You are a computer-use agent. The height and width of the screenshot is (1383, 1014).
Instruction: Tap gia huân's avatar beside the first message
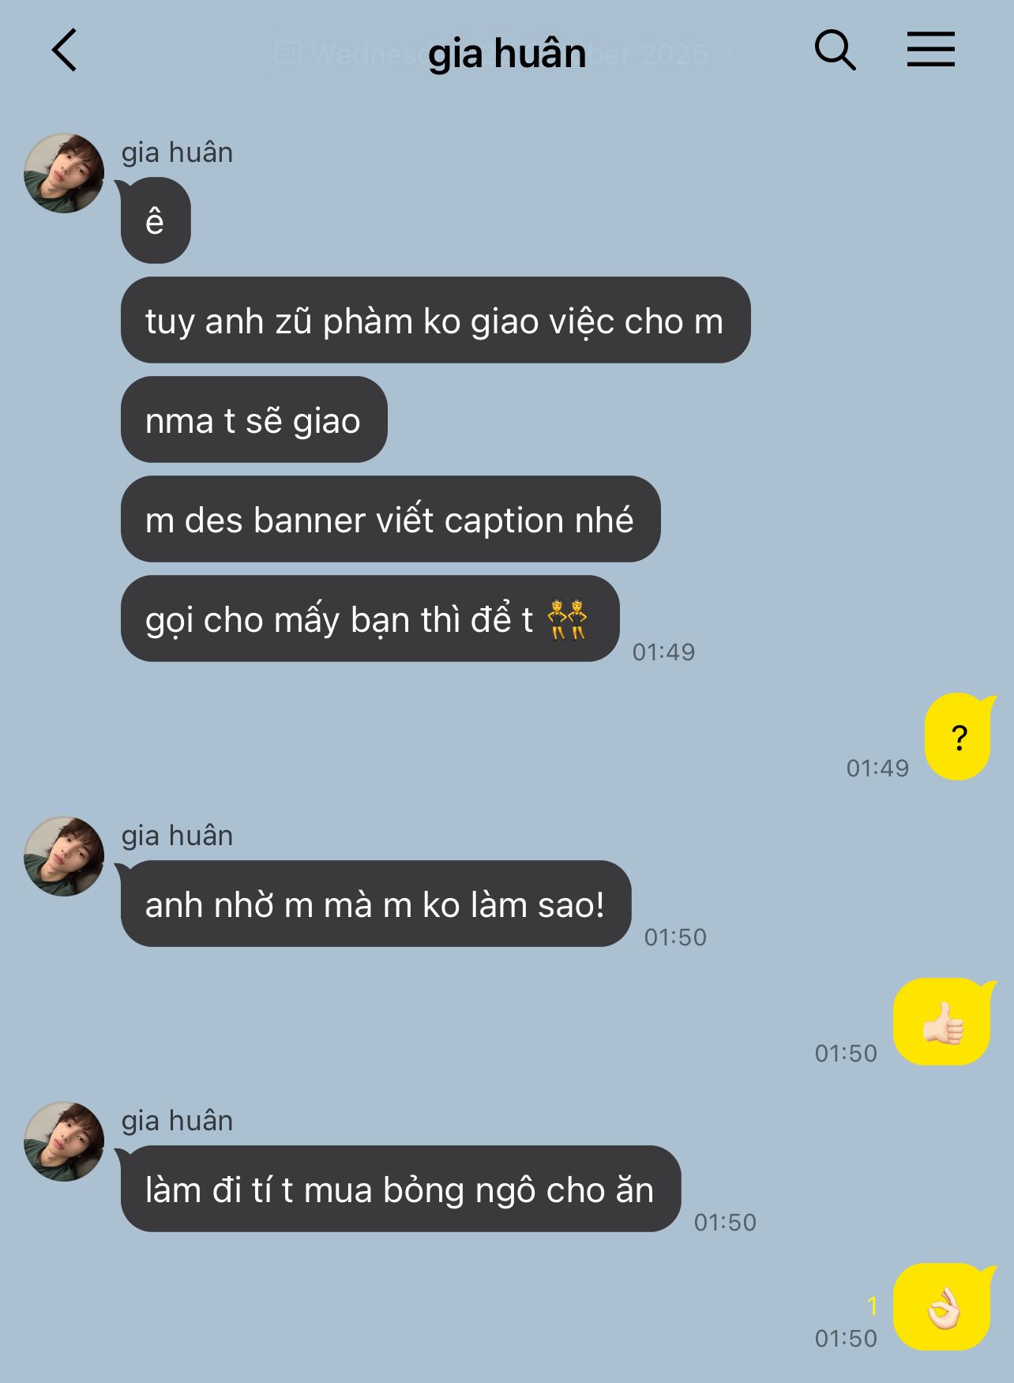(x=64, y=173)
